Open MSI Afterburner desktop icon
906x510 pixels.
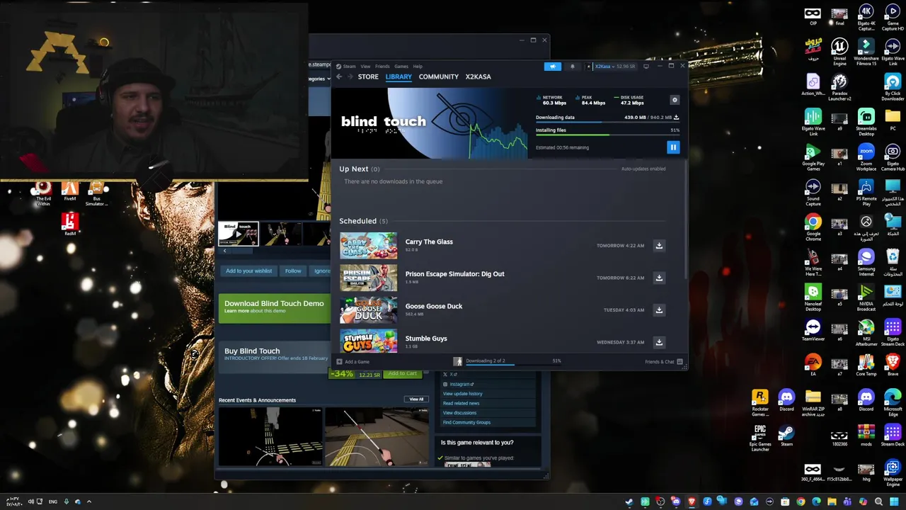click(866, 333)
